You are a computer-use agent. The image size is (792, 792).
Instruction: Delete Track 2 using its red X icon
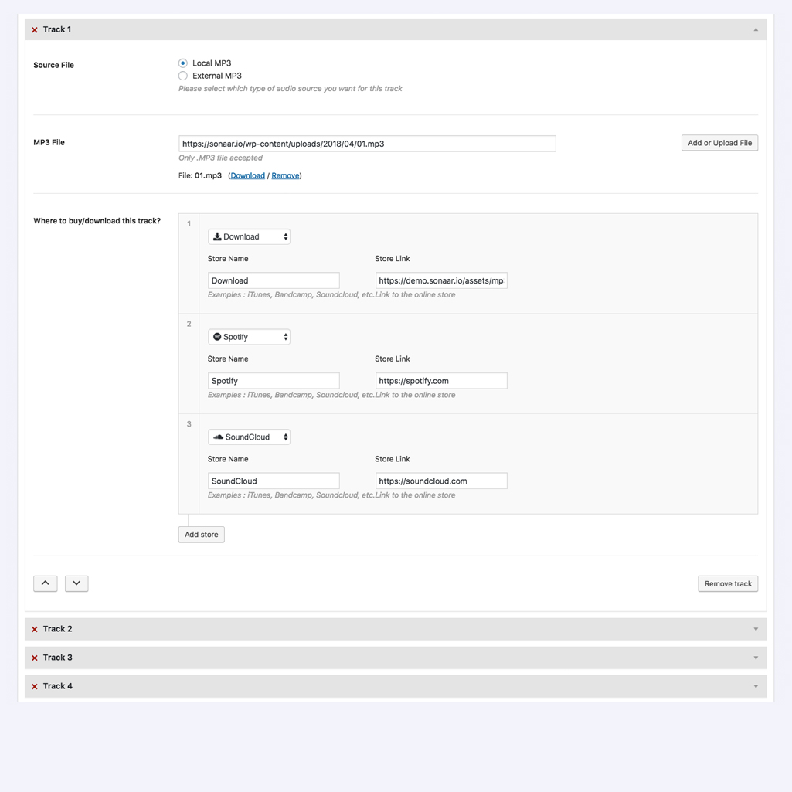click(34, 629)
